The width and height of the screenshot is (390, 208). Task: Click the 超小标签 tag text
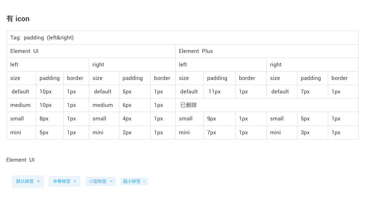[132, 181]
